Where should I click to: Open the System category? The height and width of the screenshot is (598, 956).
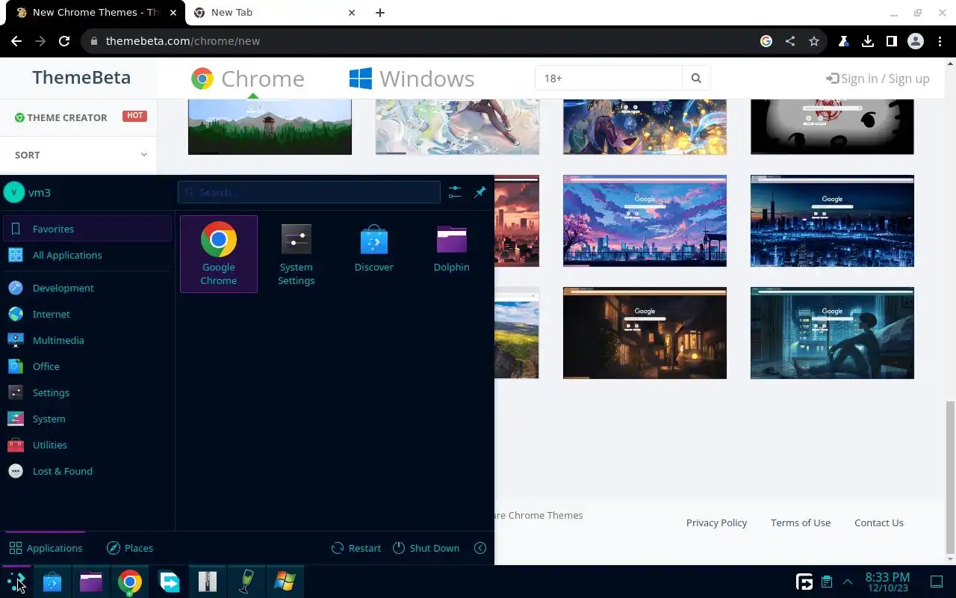87,419
